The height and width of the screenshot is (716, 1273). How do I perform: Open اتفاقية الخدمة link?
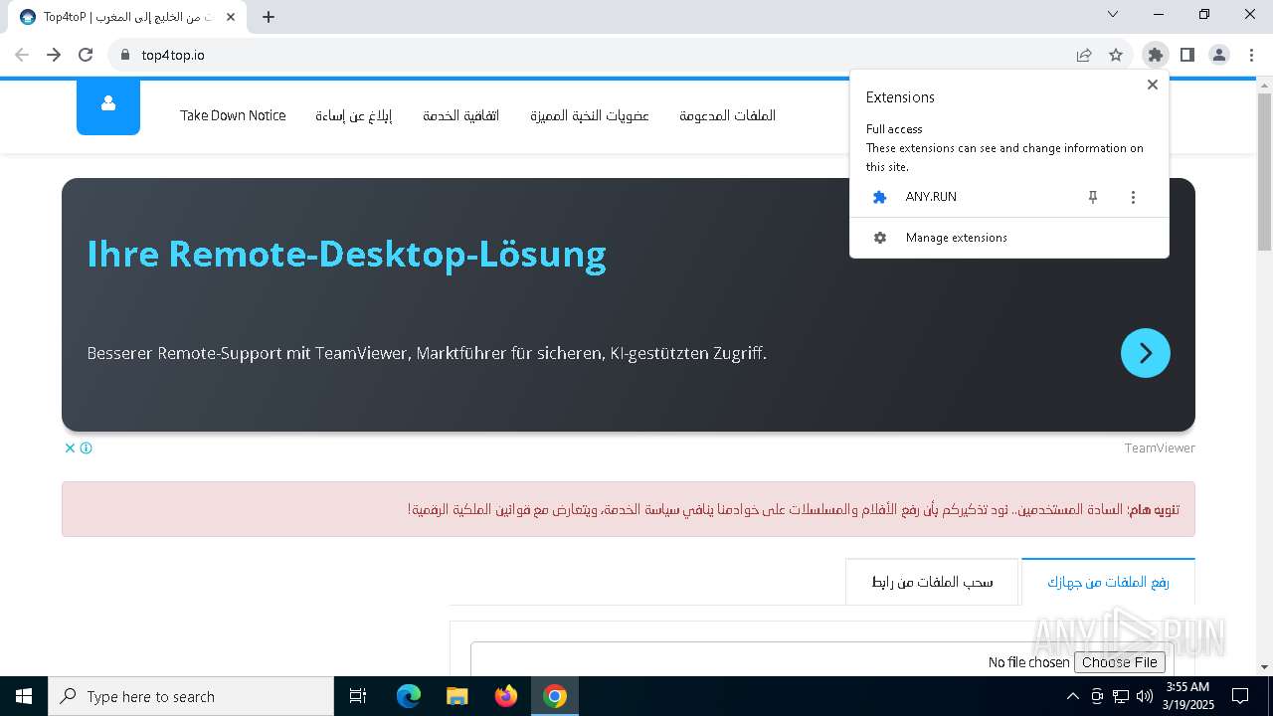(x=460, y=115)
